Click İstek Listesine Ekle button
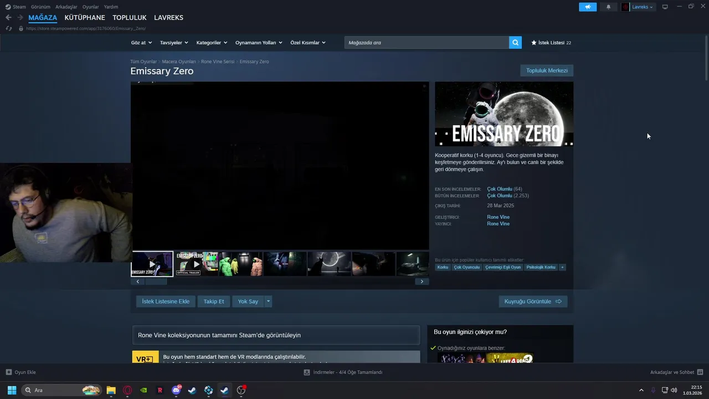 click(166, 301)
